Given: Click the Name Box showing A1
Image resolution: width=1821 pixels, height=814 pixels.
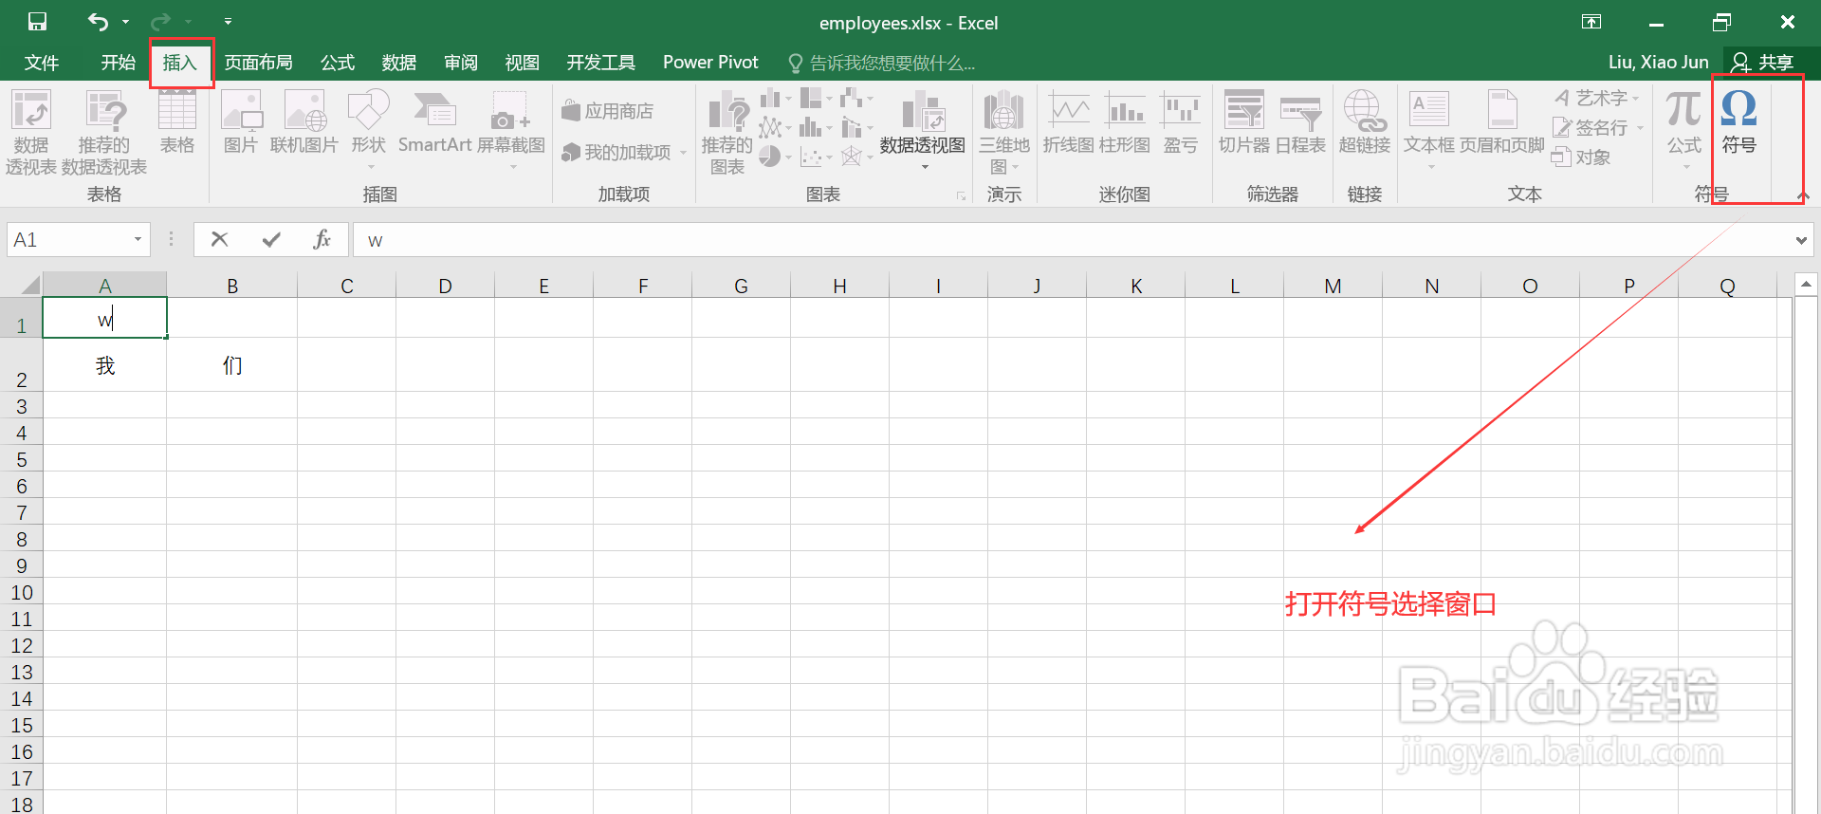Looking at the screenshot, I should (x=69, y=240).
